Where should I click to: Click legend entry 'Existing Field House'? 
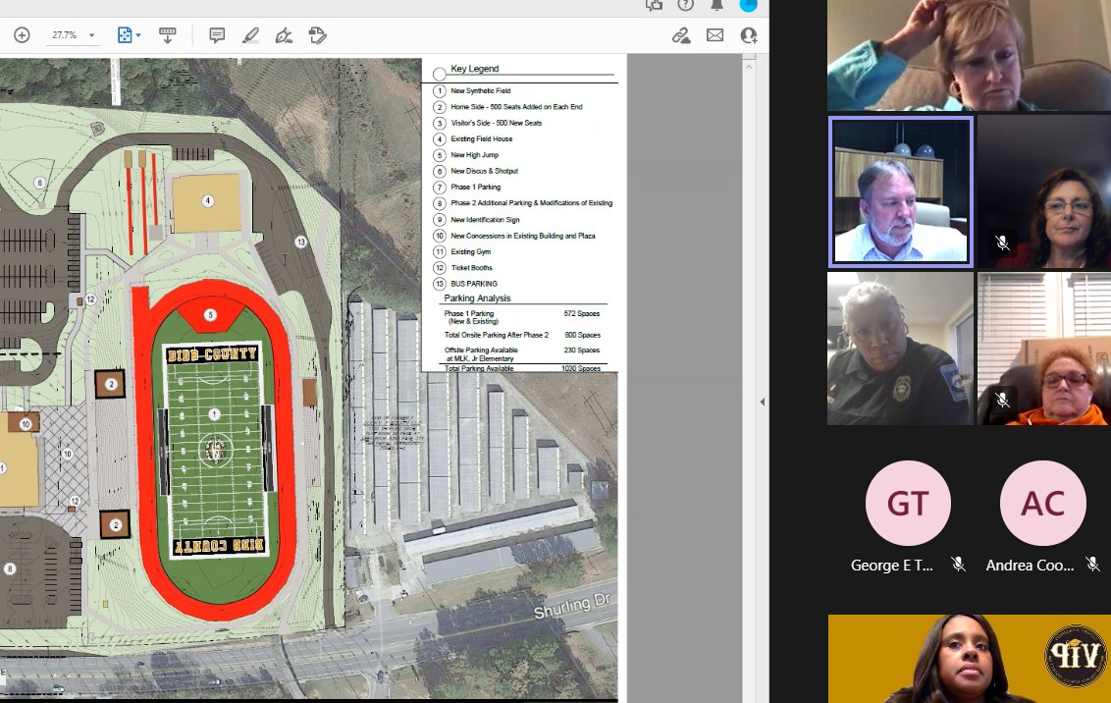[x=482, y=138]
